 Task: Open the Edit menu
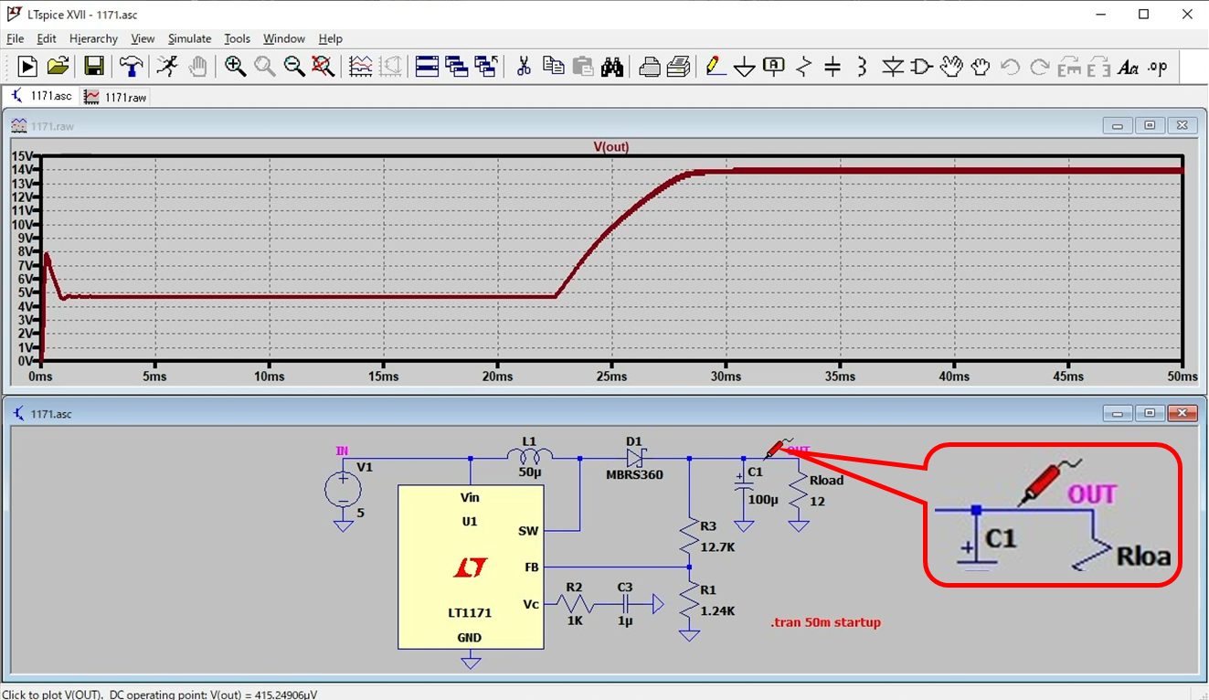[47, 38]
